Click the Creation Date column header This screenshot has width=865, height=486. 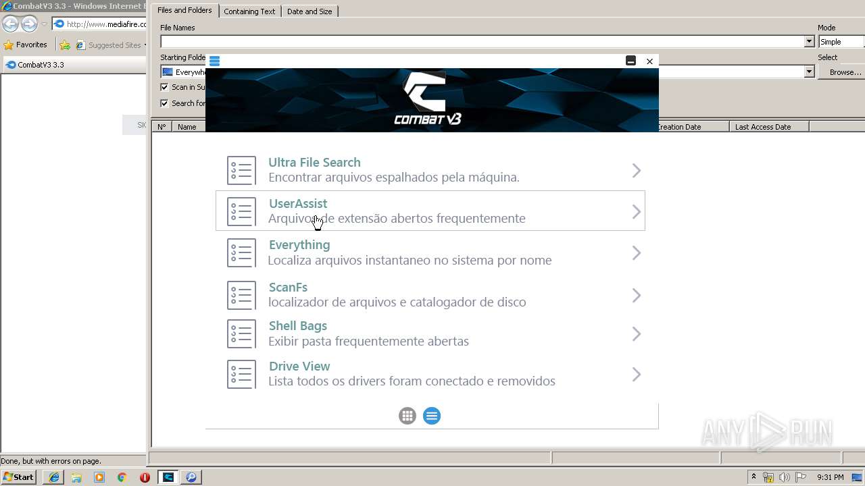click(693, 127)
